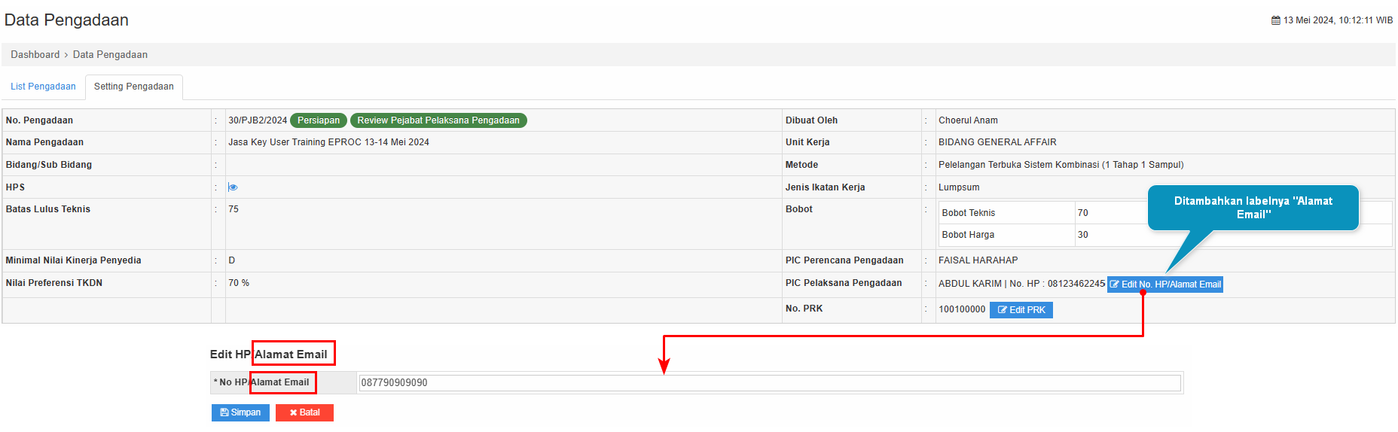Select the Bobot Teknis value 70
Viewport: 1398px width, 432px height.
[x=1082, y=213]
